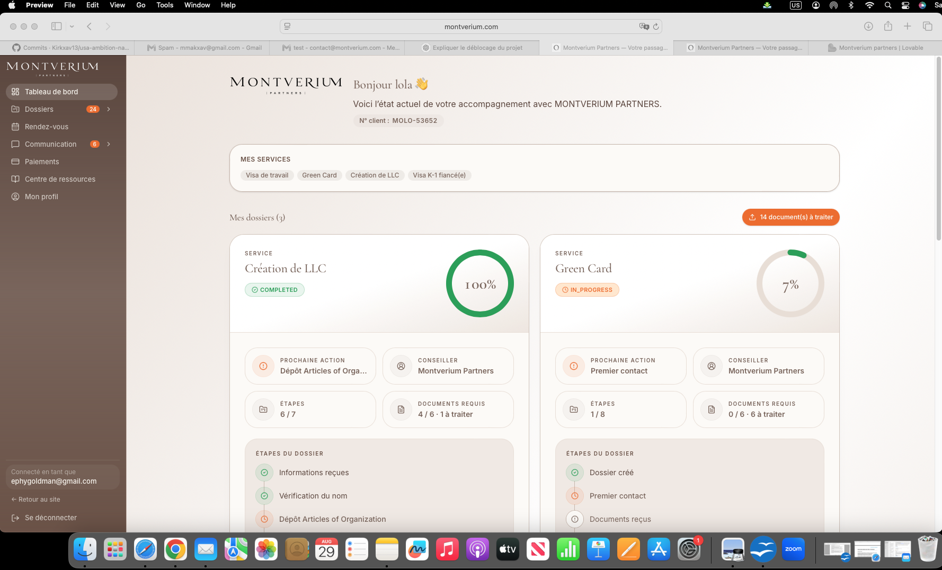
Task: Switch to Montverium partners Lovable tab
Action: [875, 48]
